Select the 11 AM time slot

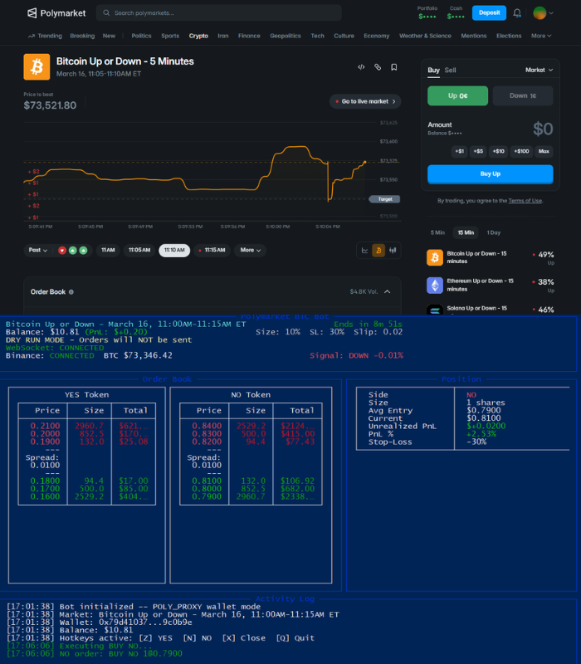(108, 251)
